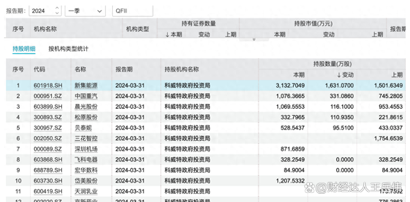Open stock code 000089.SZ
410x202 pixels.
tap(48, 149)
